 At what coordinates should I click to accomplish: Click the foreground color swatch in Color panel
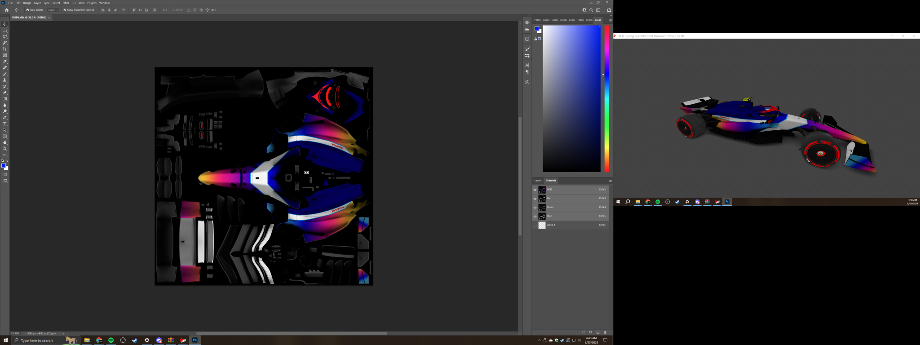tap(536, 29)
